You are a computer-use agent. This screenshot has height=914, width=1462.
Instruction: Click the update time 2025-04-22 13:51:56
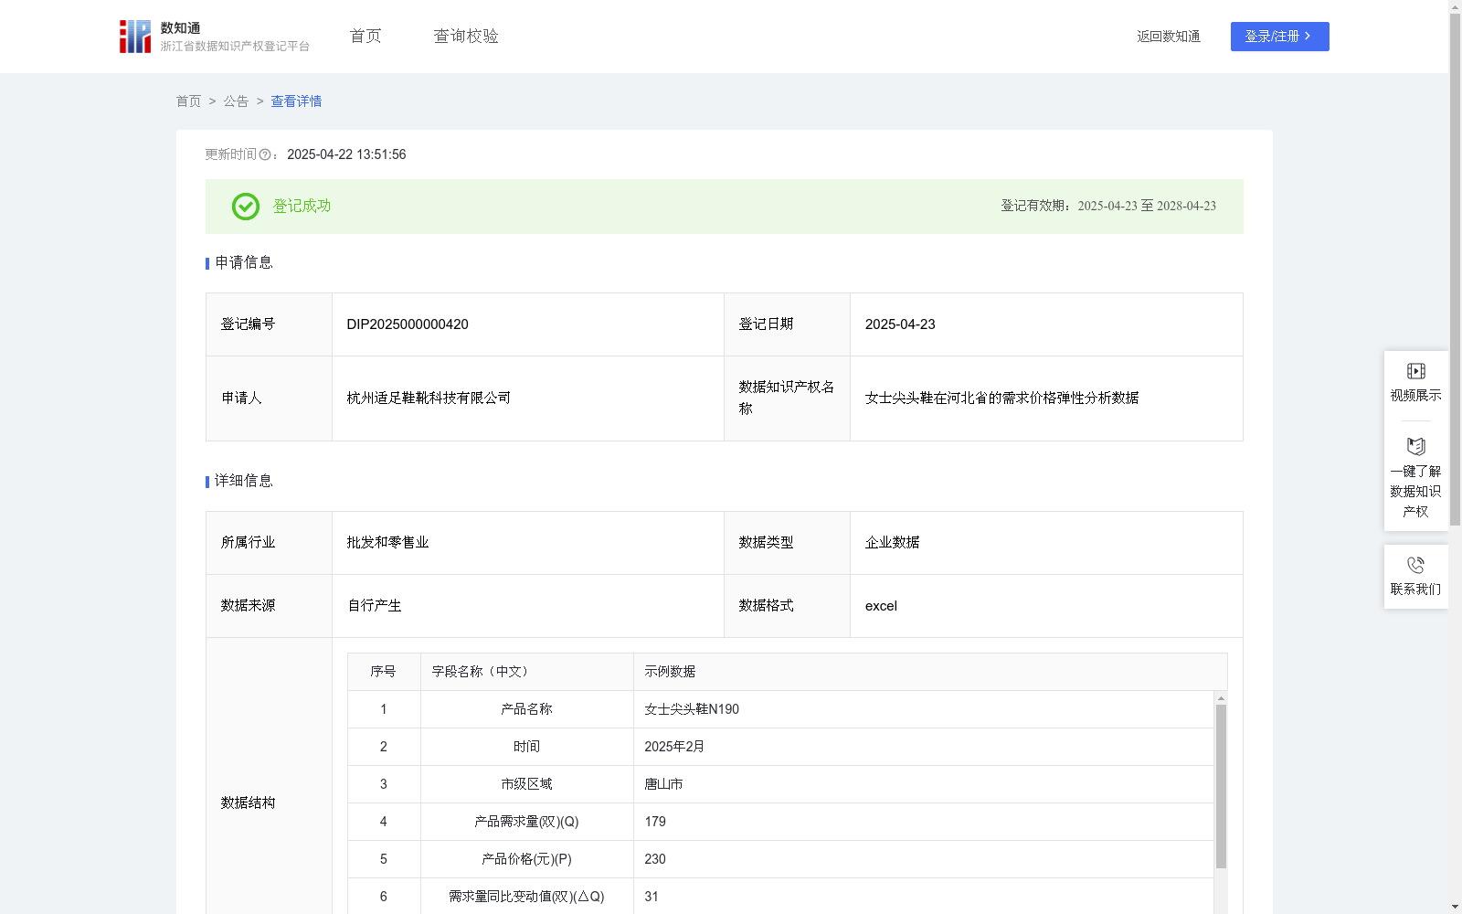pos(346,154)
